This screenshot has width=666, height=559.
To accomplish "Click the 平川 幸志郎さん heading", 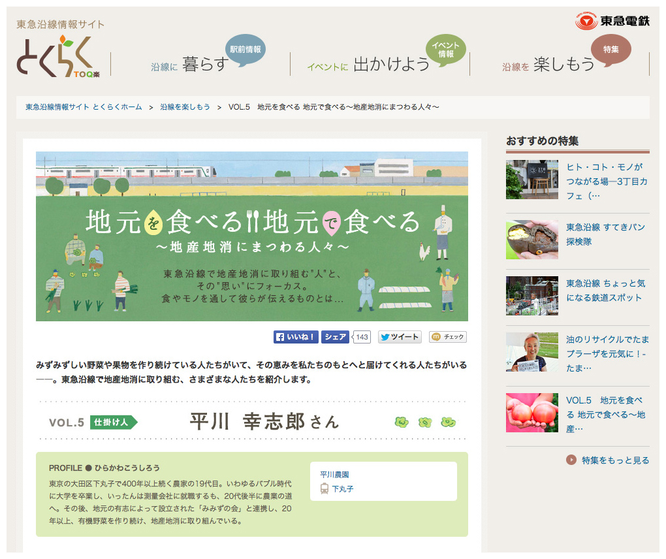I will (x=264, y=422).
